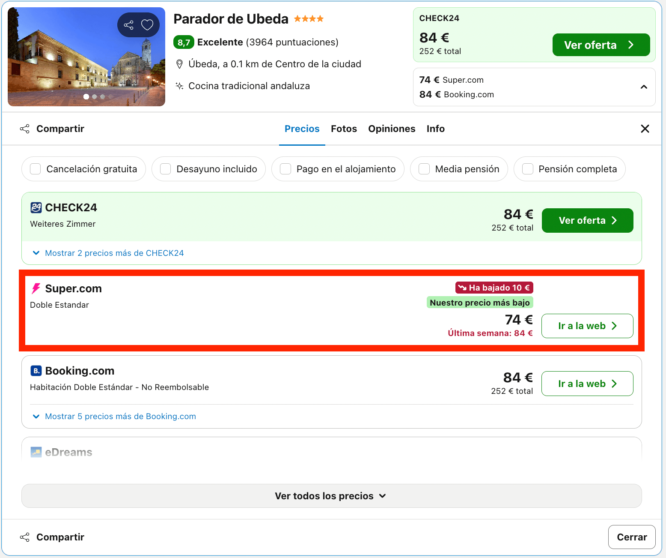Click the Weiteres Zimmer room label
This screenshot has width=666, height=558.
pyautogui.click(x=62, y=224)
